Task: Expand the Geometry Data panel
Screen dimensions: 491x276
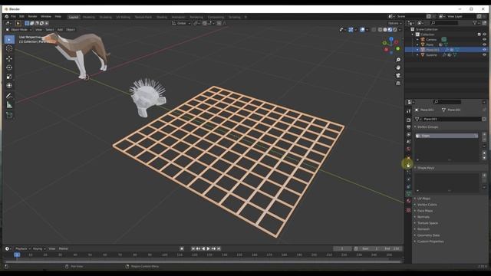Action: (428, 235)
